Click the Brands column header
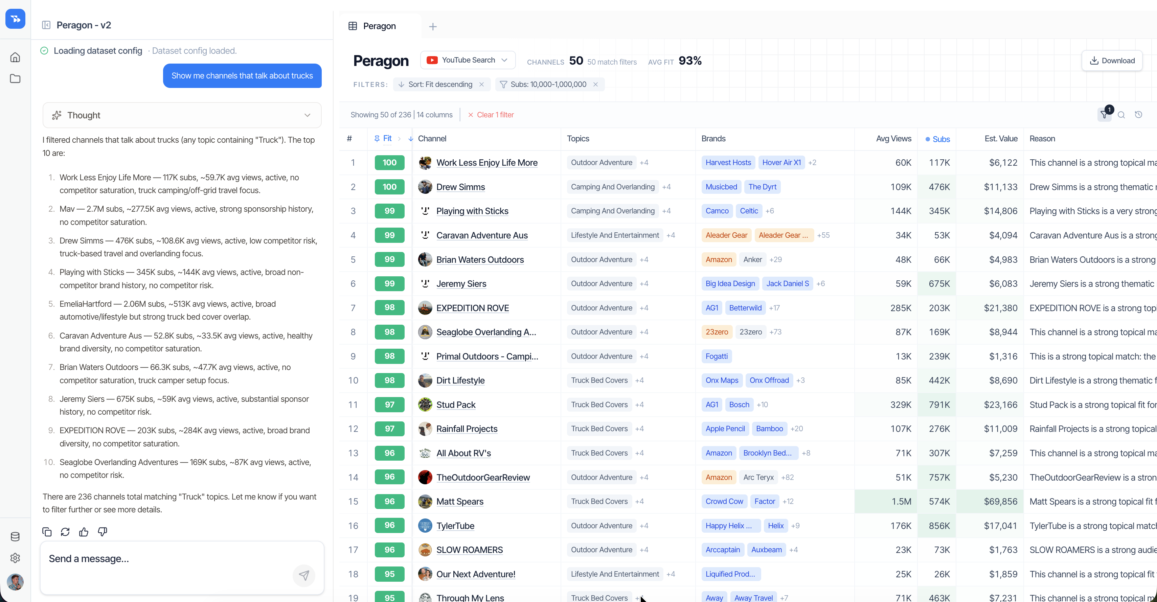 713,139
